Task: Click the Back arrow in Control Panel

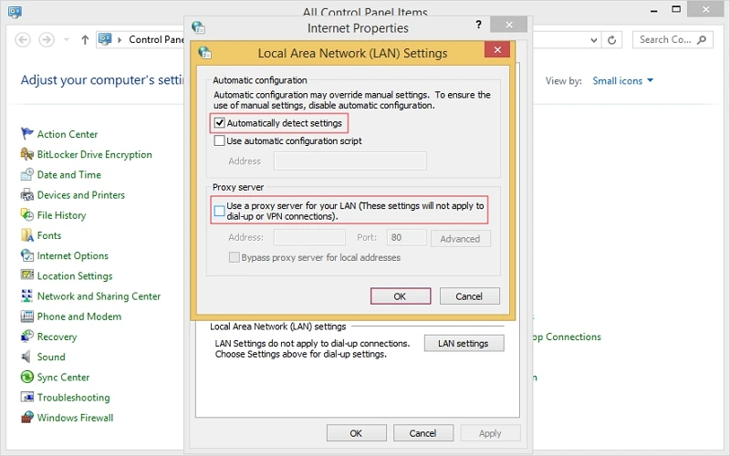Action: pos(23,40)
